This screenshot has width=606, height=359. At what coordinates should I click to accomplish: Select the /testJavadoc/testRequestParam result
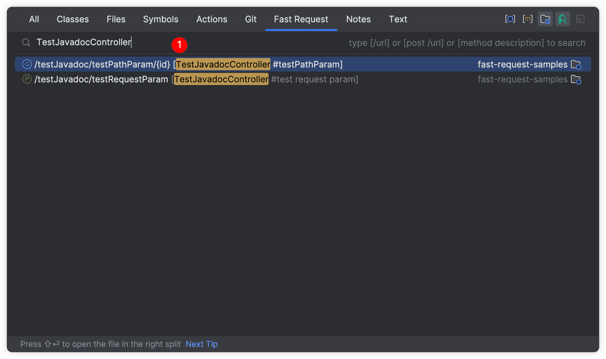pos(101,79)
